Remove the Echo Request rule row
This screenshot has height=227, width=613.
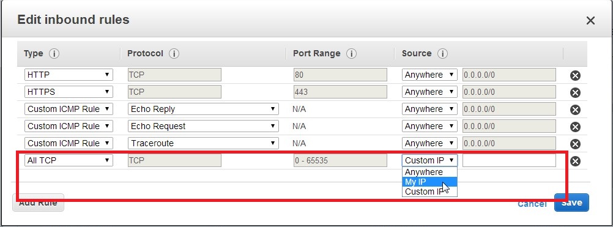[x=575, y=127]
